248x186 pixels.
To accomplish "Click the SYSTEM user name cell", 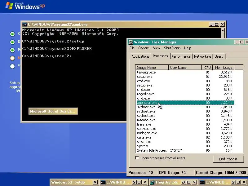I will 176,150.
